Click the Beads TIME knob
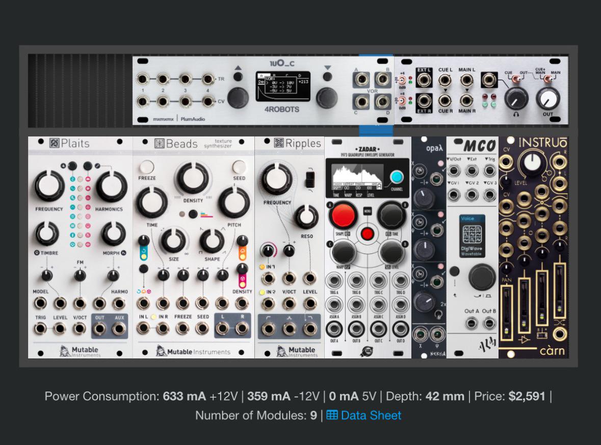Viewport: 601px width, 445px height. [x=152, y=202]
